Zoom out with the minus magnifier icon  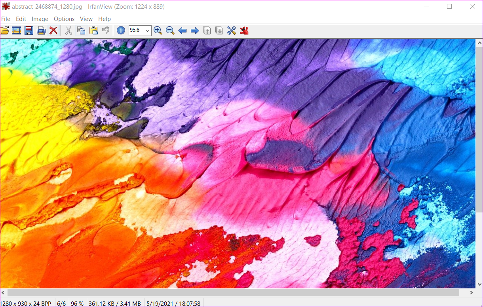click(170, 30)
